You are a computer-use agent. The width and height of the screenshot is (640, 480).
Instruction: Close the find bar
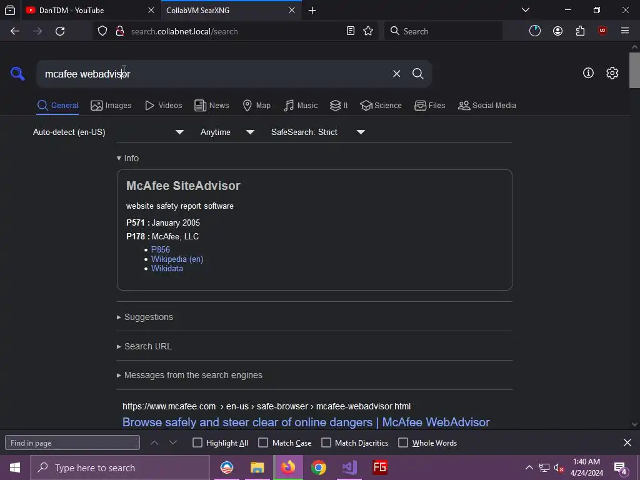(627, 443)
